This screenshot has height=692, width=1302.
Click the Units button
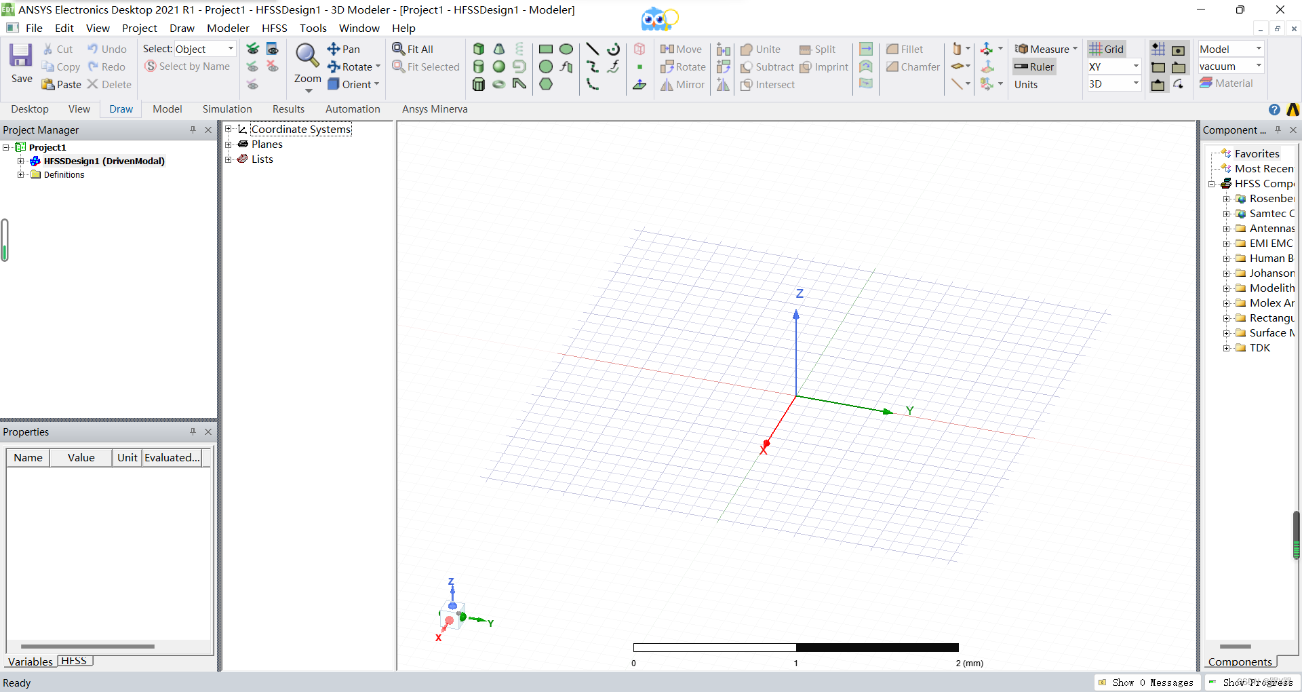coord(1026,84)
